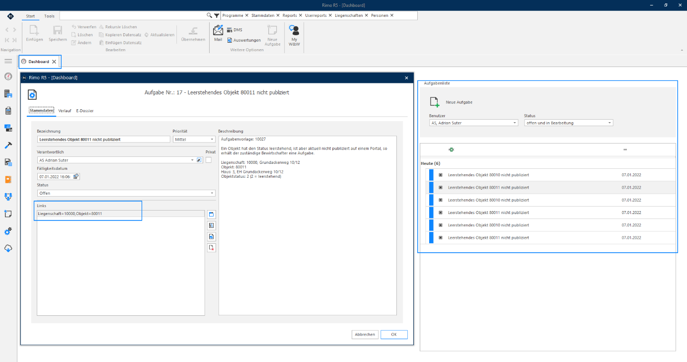Open the Mail tool in the ribbon
687x362 pixels.
[218, 33]
